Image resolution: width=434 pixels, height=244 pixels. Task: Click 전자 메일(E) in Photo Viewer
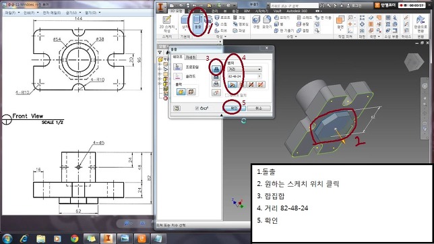tap(51, 13)
